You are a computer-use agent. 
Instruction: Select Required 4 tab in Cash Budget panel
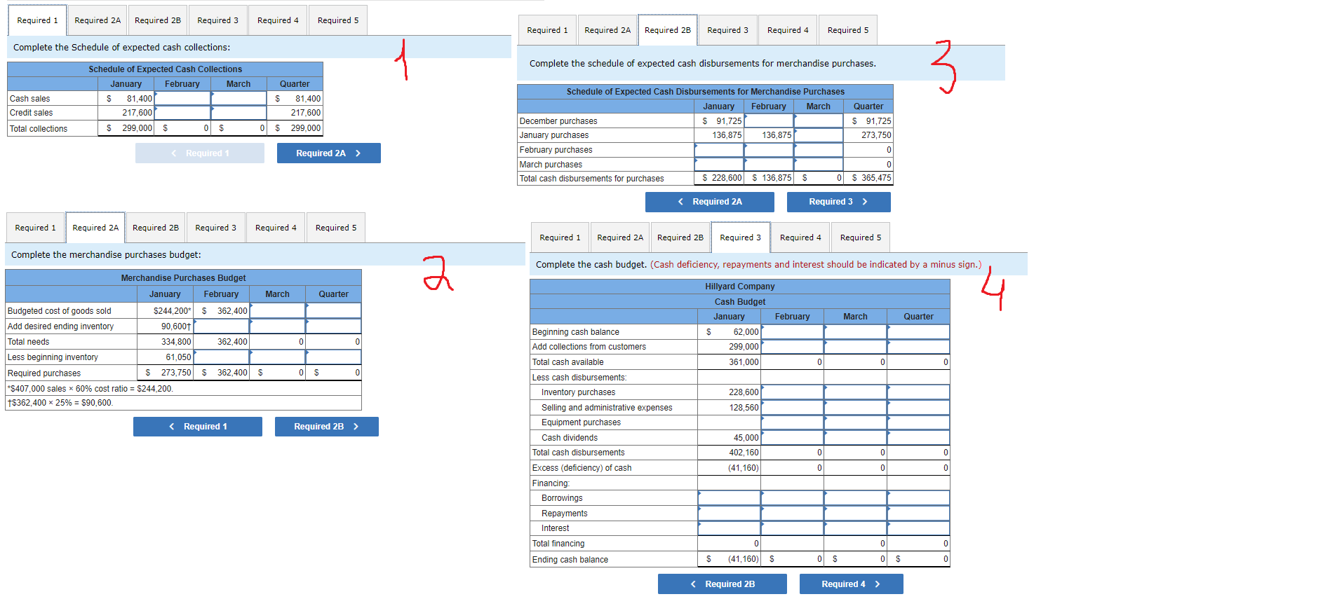click(x=800, y=237)
